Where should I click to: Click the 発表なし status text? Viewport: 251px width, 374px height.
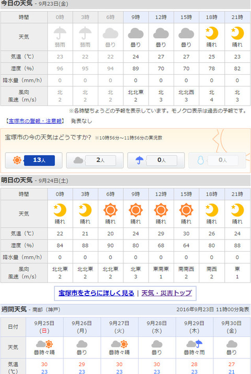[x=81, y=121]
